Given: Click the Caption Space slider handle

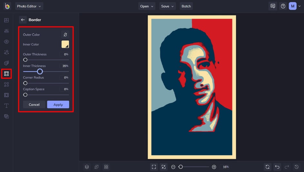Looking at the screenshot, I should (25, 95).
